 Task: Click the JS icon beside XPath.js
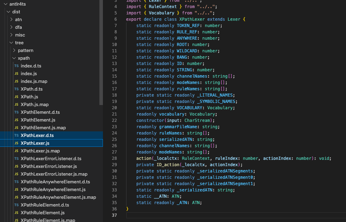tap(16, 97)
